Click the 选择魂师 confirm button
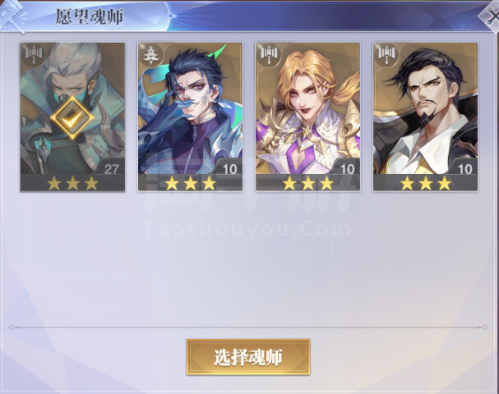 (x=248, y=357)
